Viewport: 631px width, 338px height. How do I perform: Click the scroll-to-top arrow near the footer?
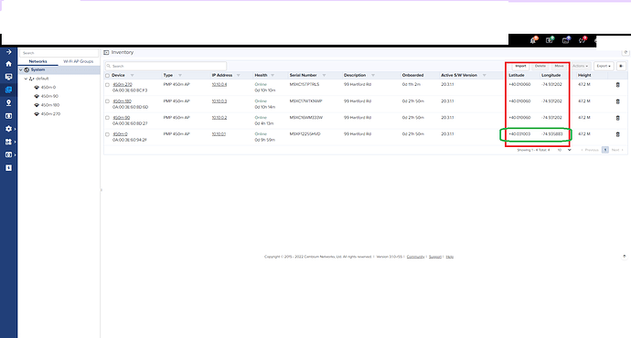pyautogui.click(x=625, y=257)
